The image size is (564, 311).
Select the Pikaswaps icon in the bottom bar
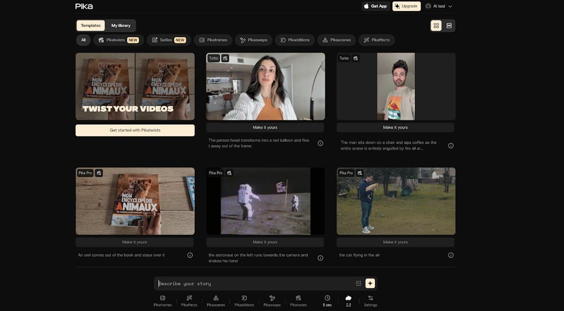[272, 300]
